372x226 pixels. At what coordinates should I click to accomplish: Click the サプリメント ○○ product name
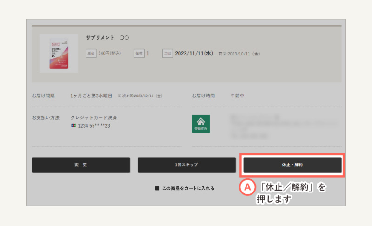(107, 37)
